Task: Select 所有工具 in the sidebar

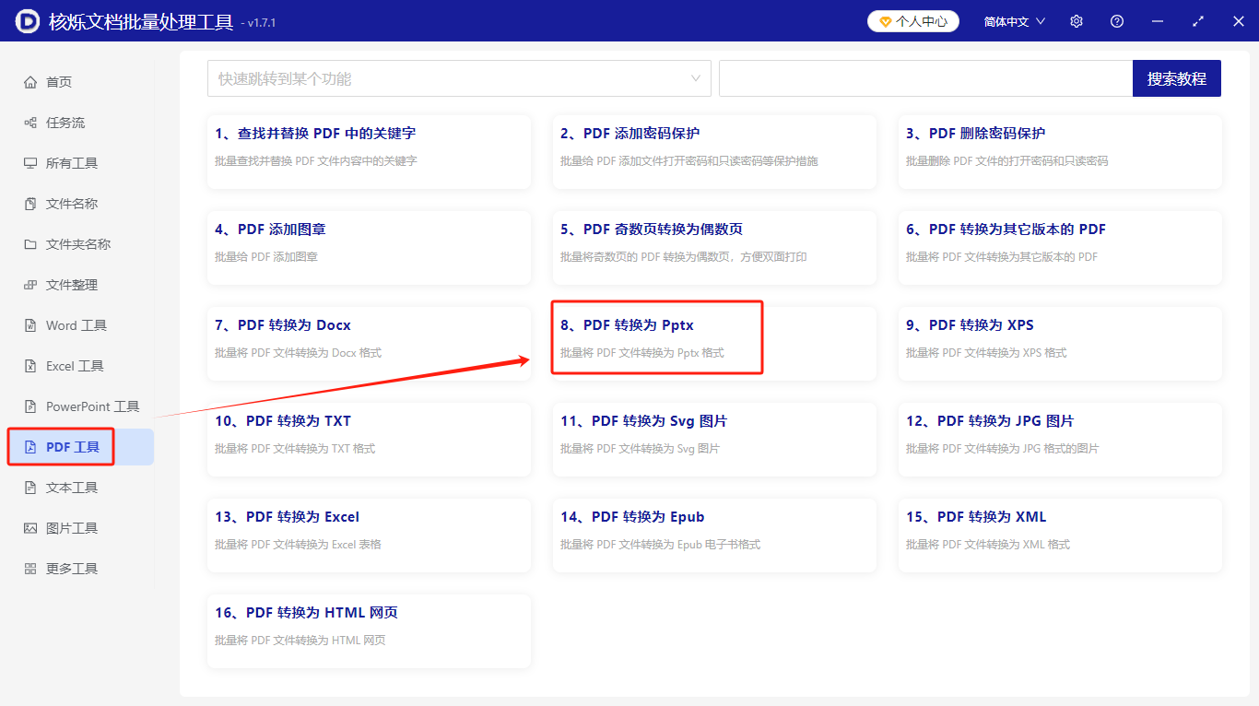Action: pos(77,163)
